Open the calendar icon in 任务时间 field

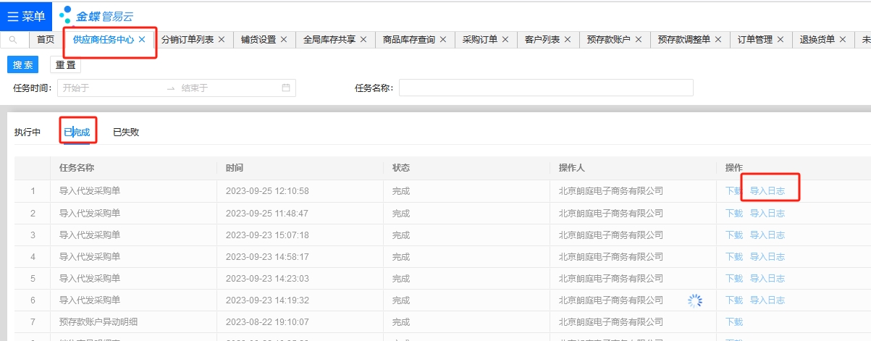[x=286, y=88]
